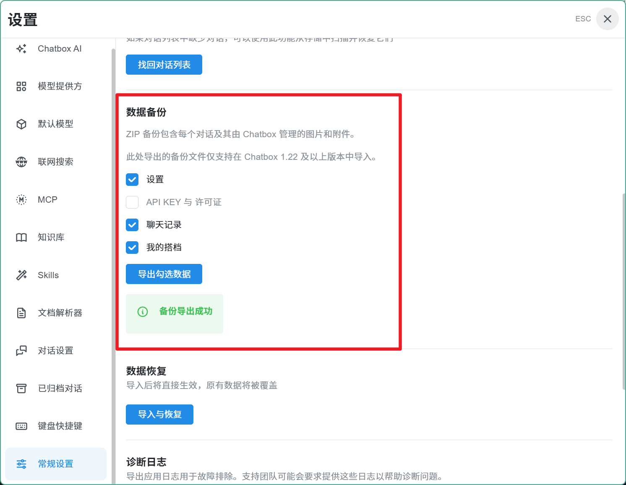Click the sidebar vertical scrollbar
626x485 pixels.
113,266
